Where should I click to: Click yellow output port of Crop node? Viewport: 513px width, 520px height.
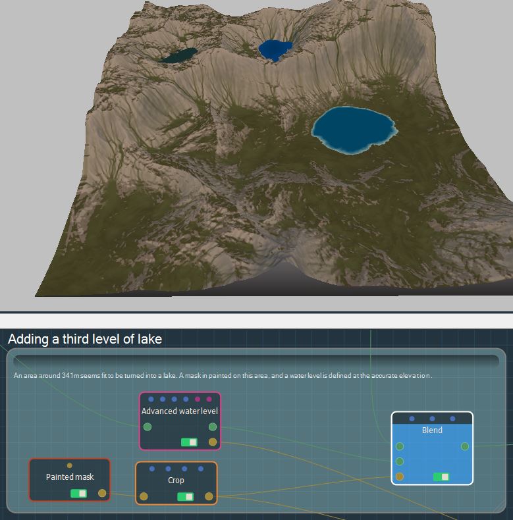(209, 496)
